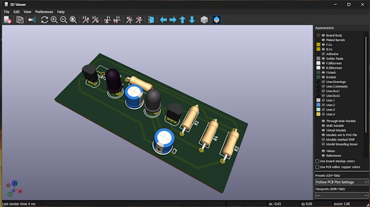
Task: Toggle Values text visibility
Action: 323,151
